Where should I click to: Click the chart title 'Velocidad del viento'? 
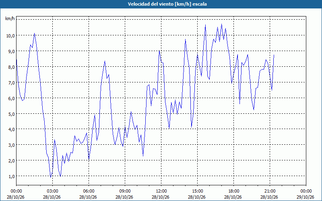[x=151, y=4]
